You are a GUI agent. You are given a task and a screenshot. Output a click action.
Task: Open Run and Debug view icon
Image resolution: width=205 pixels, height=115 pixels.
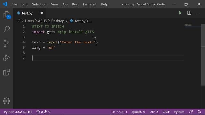(x=6, y=58)
